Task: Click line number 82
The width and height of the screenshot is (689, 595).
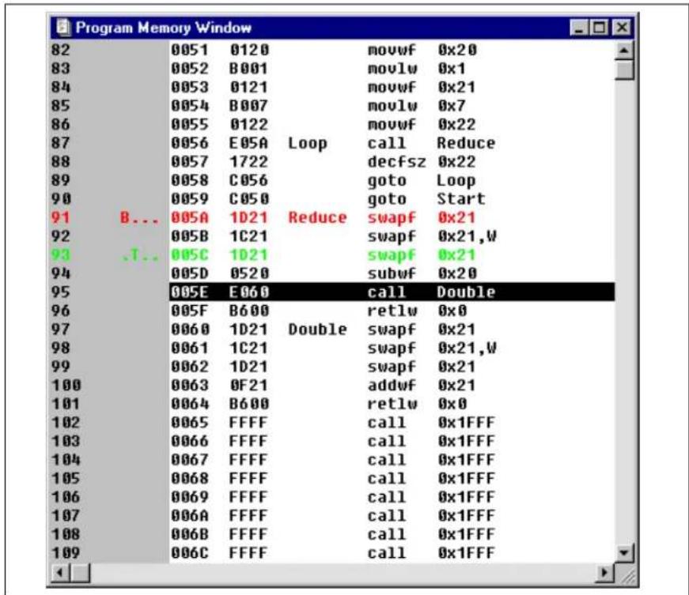Action: click(x=61, y=50)
